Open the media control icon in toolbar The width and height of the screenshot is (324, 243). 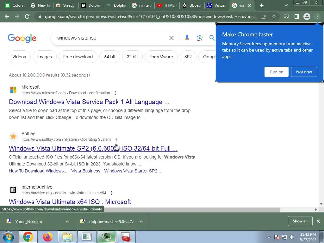[287, 16]
